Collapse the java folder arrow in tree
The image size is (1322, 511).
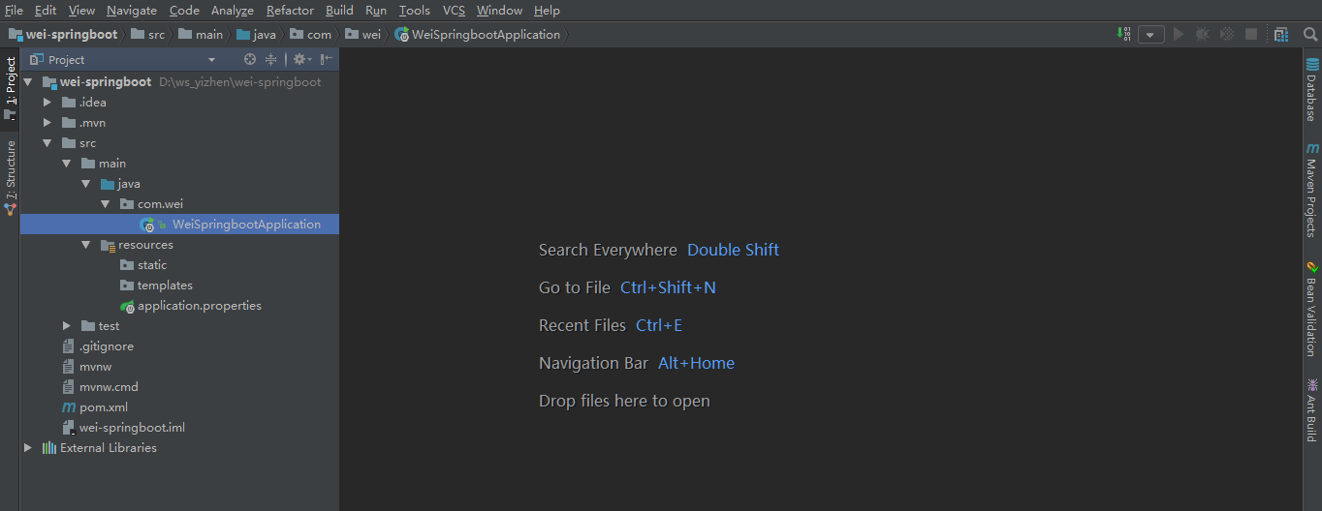(x=86, y=184)
